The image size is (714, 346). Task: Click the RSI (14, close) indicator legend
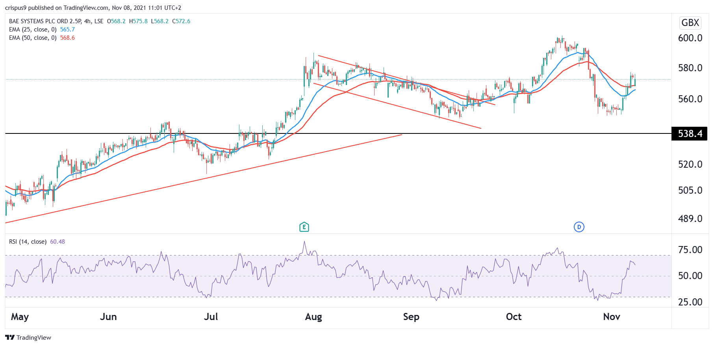28,242
